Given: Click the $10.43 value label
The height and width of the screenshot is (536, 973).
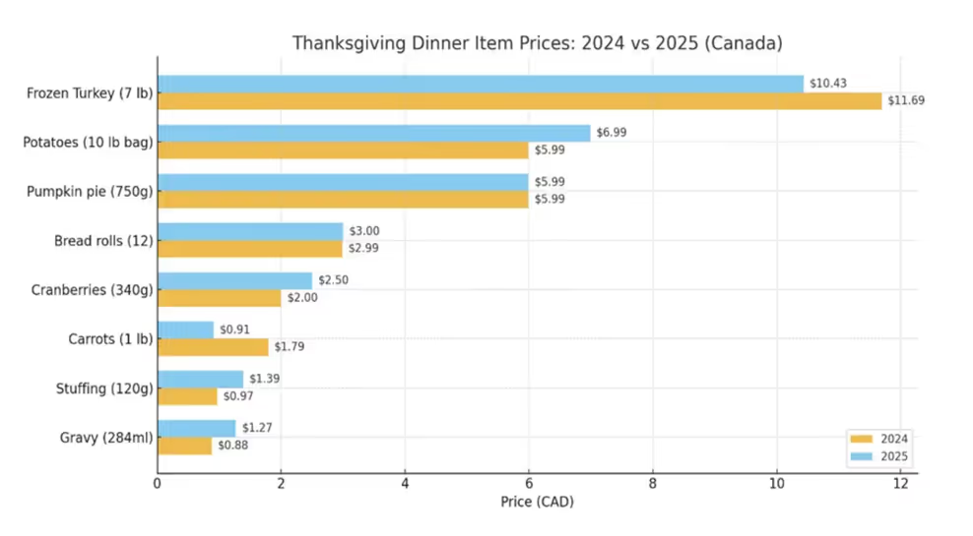Looking at the screenshot, I should point(827,84).
